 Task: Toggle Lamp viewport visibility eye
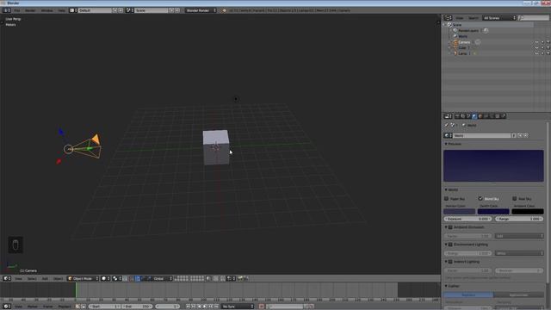click(536, 53)
